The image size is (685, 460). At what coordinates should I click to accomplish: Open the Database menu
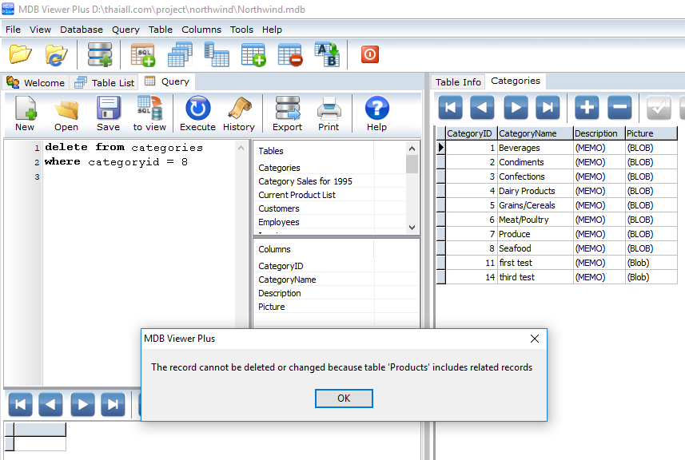(x=82, y=30)
